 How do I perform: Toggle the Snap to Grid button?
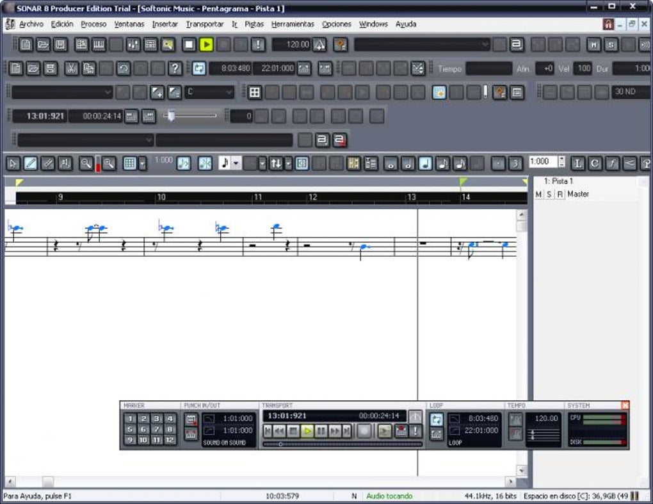click(x=130, y=163)
